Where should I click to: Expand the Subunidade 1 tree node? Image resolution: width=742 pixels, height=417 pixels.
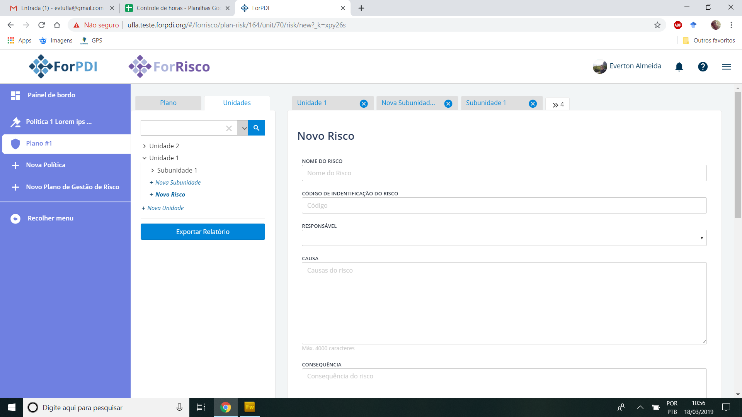tap(152, 170)
